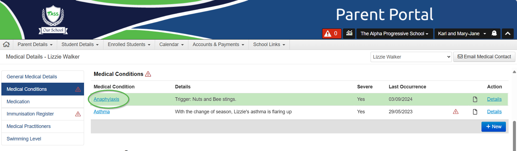Add a new medical condition
517x151 pixels.
tap(493, 127)
